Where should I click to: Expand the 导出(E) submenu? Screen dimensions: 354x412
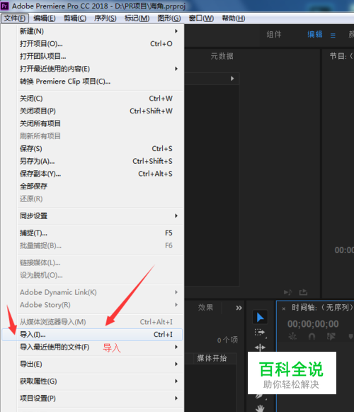click(x=176, y=364)
